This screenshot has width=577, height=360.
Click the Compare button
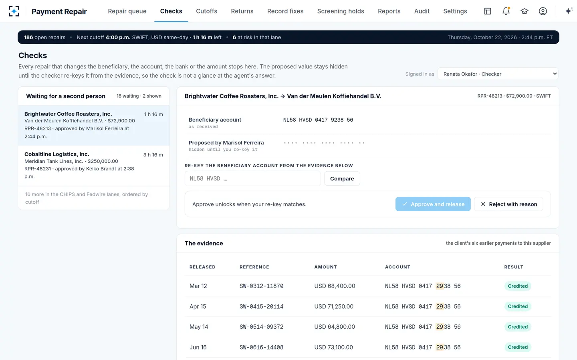click(342, 179)
